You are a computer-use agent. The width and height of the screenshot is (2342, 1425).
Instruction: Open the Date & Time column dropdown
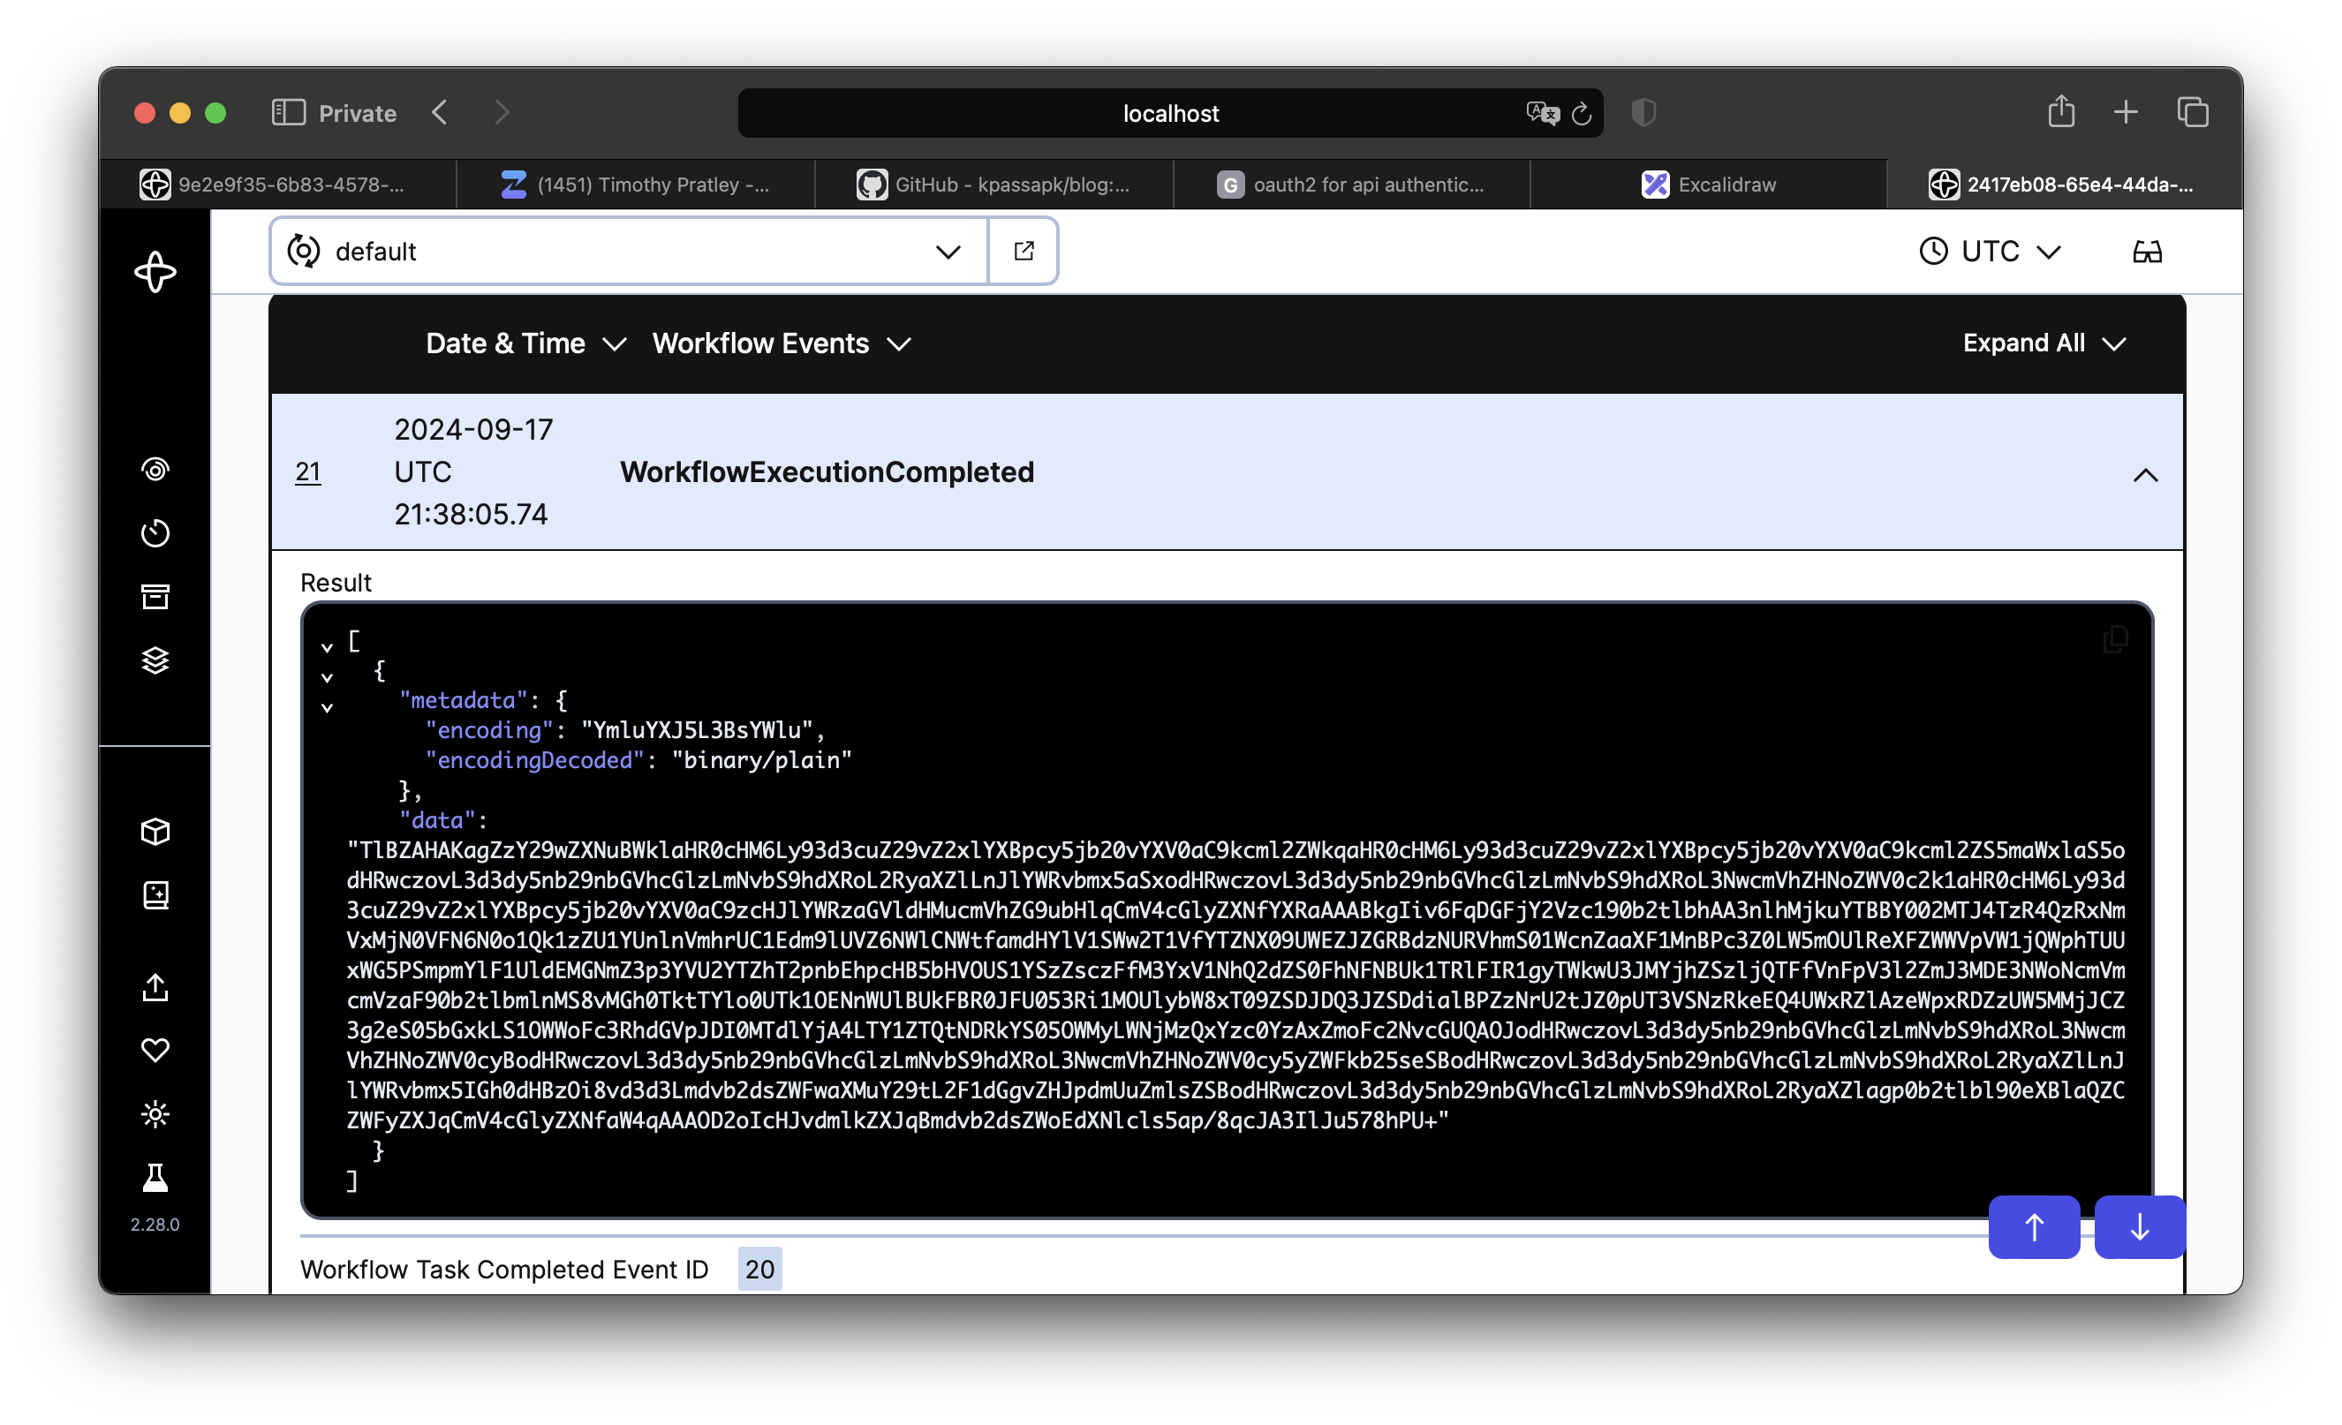[x=525, y=343]
